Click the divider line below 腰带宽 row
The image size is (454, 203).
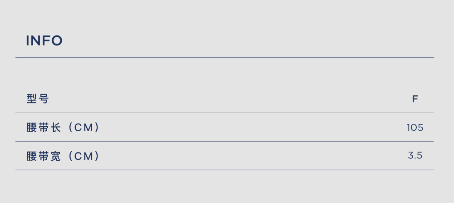pyautogui.click(x=225, y=170)
